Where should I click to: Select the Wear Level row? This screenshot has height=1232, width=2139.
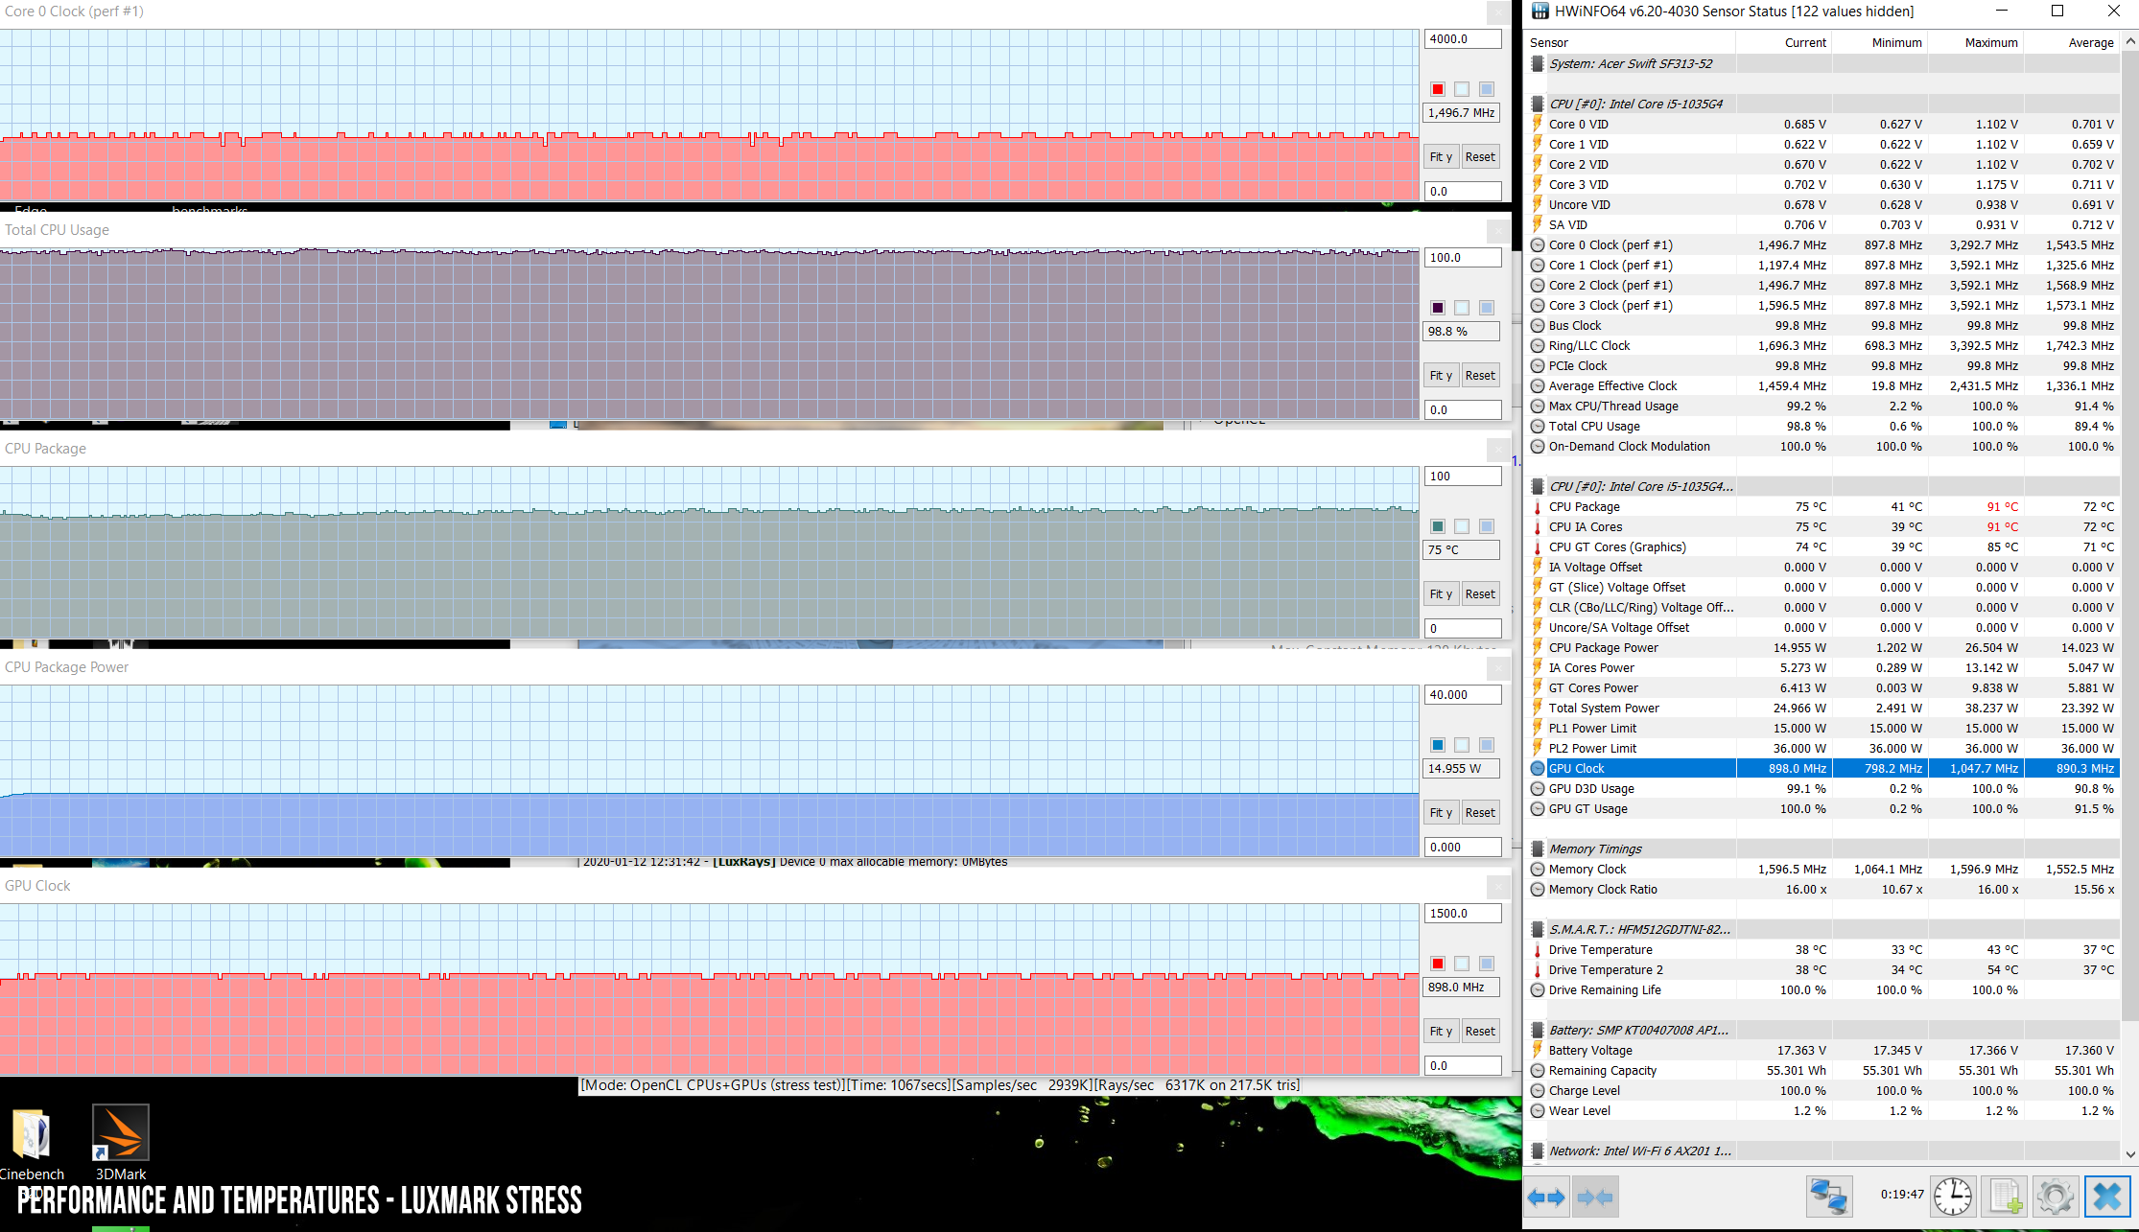click(x=1822, y=1111)
